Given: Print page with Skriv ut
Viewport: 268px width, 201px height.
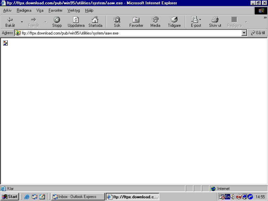Looking at the screenshot, I should [215, 22].
